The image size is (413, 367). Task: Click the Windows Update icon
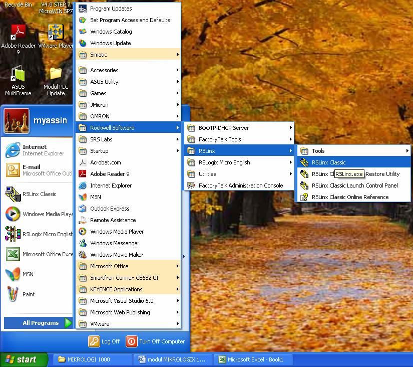[x=83, y=43]
